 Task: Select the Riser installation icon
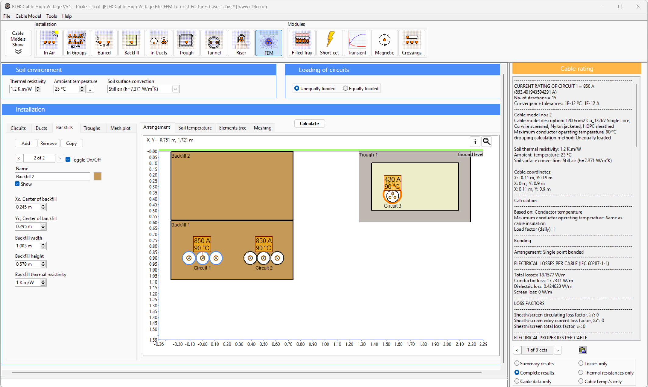click(241, 43)
